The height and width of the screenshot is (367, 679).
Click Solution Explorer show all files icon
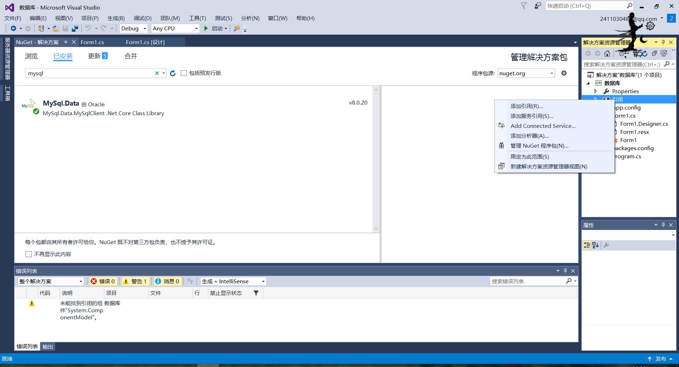pos(664,53)
